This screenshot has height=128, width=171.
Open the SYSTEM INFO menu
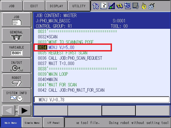click(x=17, y=96)
